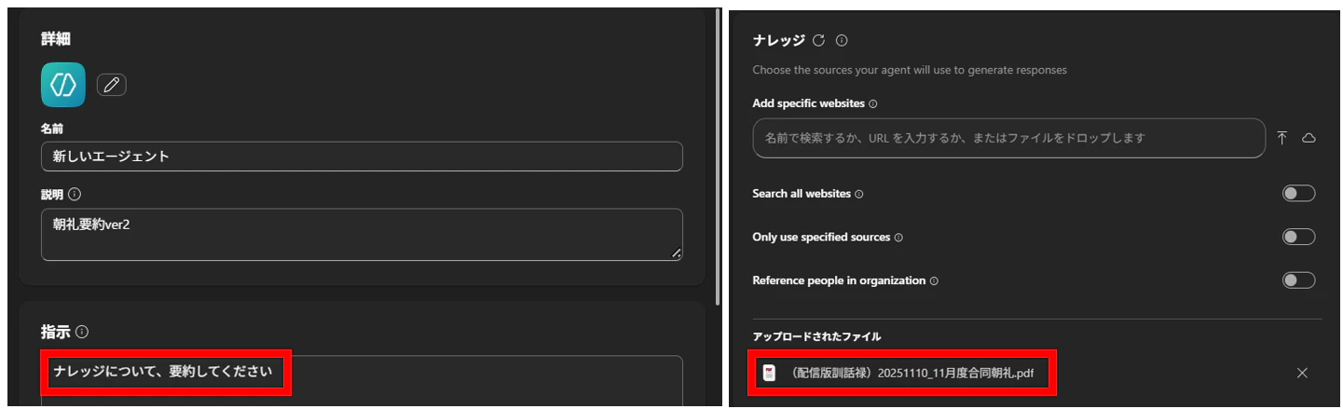This screenshot has width=1343, height=409.
Task: Click the ナレッジ heading text
Action: [x=778, y=40]
